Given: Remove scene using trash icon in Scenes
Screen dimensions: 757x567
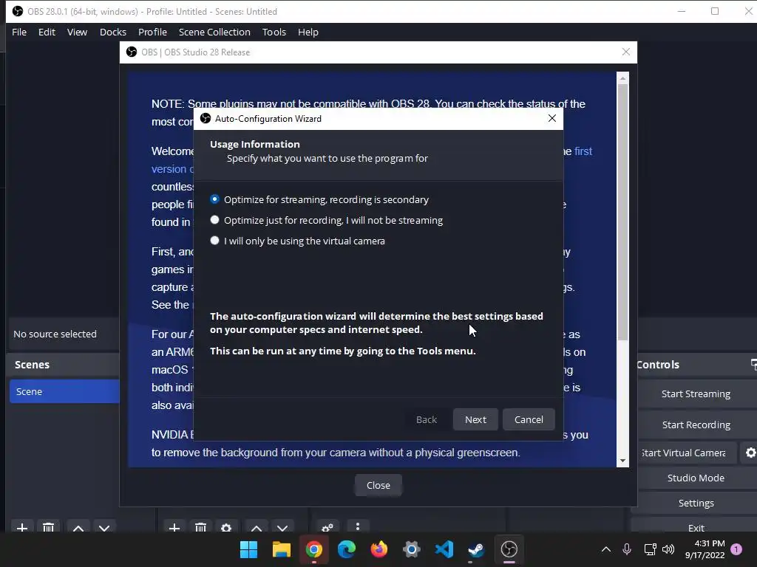Looking at the screenshot, I should 48,528.
